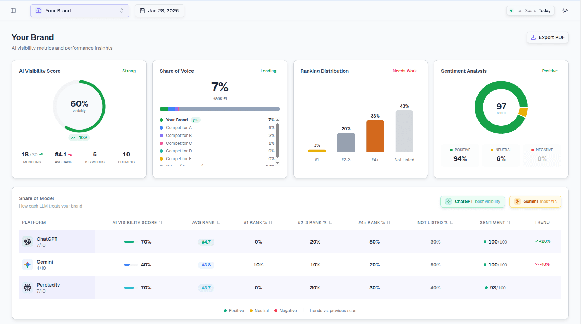Select the Perplexity logo in the platform table
Screen dimensions: 581x324
[28, 287]
